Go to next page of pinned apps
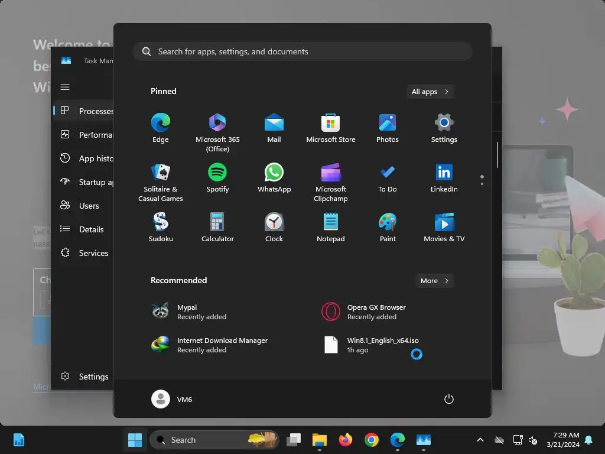605x454 pixels. (482, 184)
